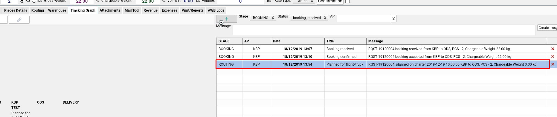557x117 pixels.
Task: Click the Title column header
Action: pos(345,41)
